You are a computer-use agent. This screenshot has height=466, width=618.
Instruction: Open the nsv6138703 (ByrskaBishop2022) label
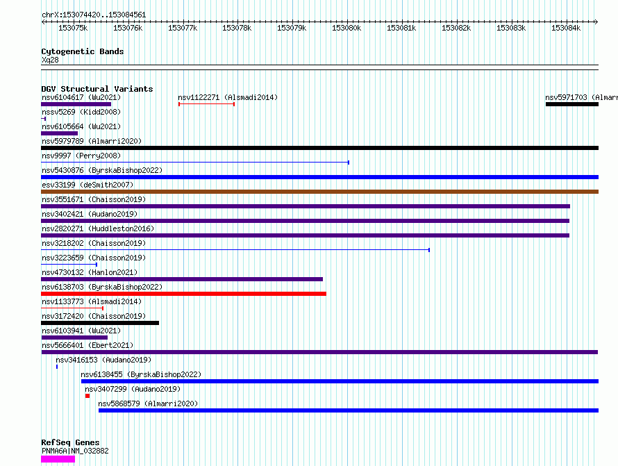102,287
